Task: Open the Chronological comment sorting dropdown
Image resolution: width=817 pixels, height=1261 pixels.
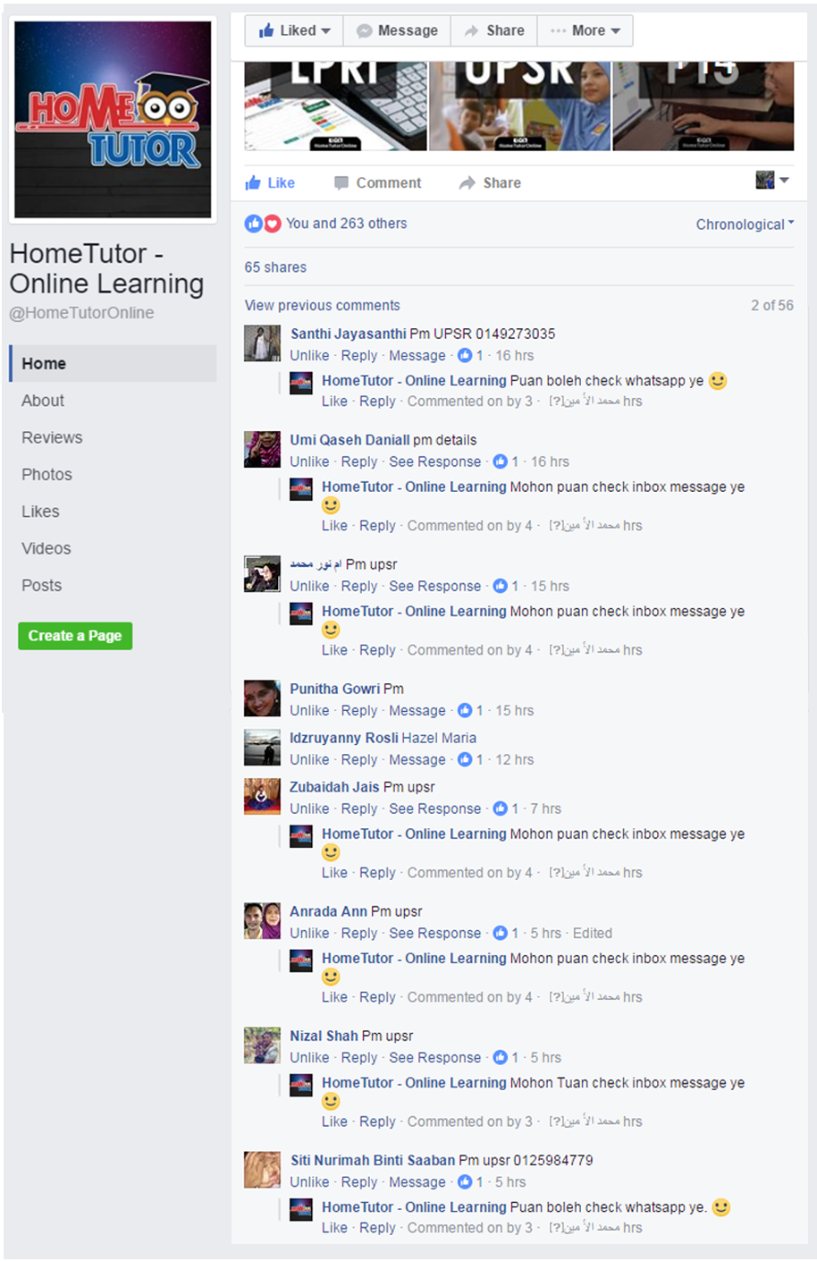Action: [x=745, y=224]
